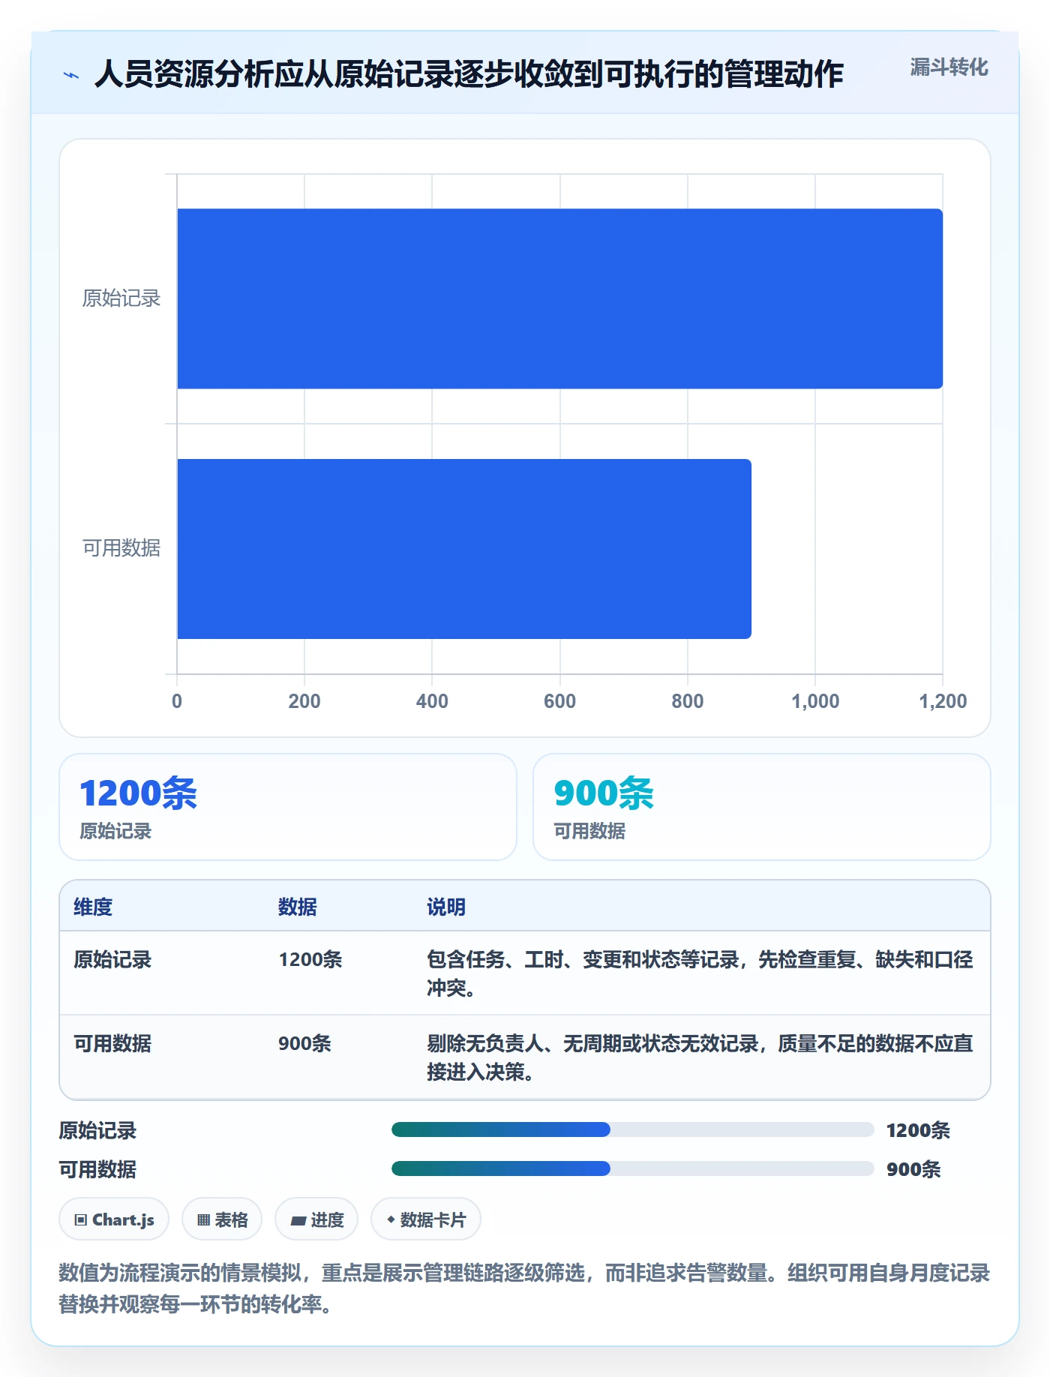Click the 900条 value beside progress bar

[913, 1169]
